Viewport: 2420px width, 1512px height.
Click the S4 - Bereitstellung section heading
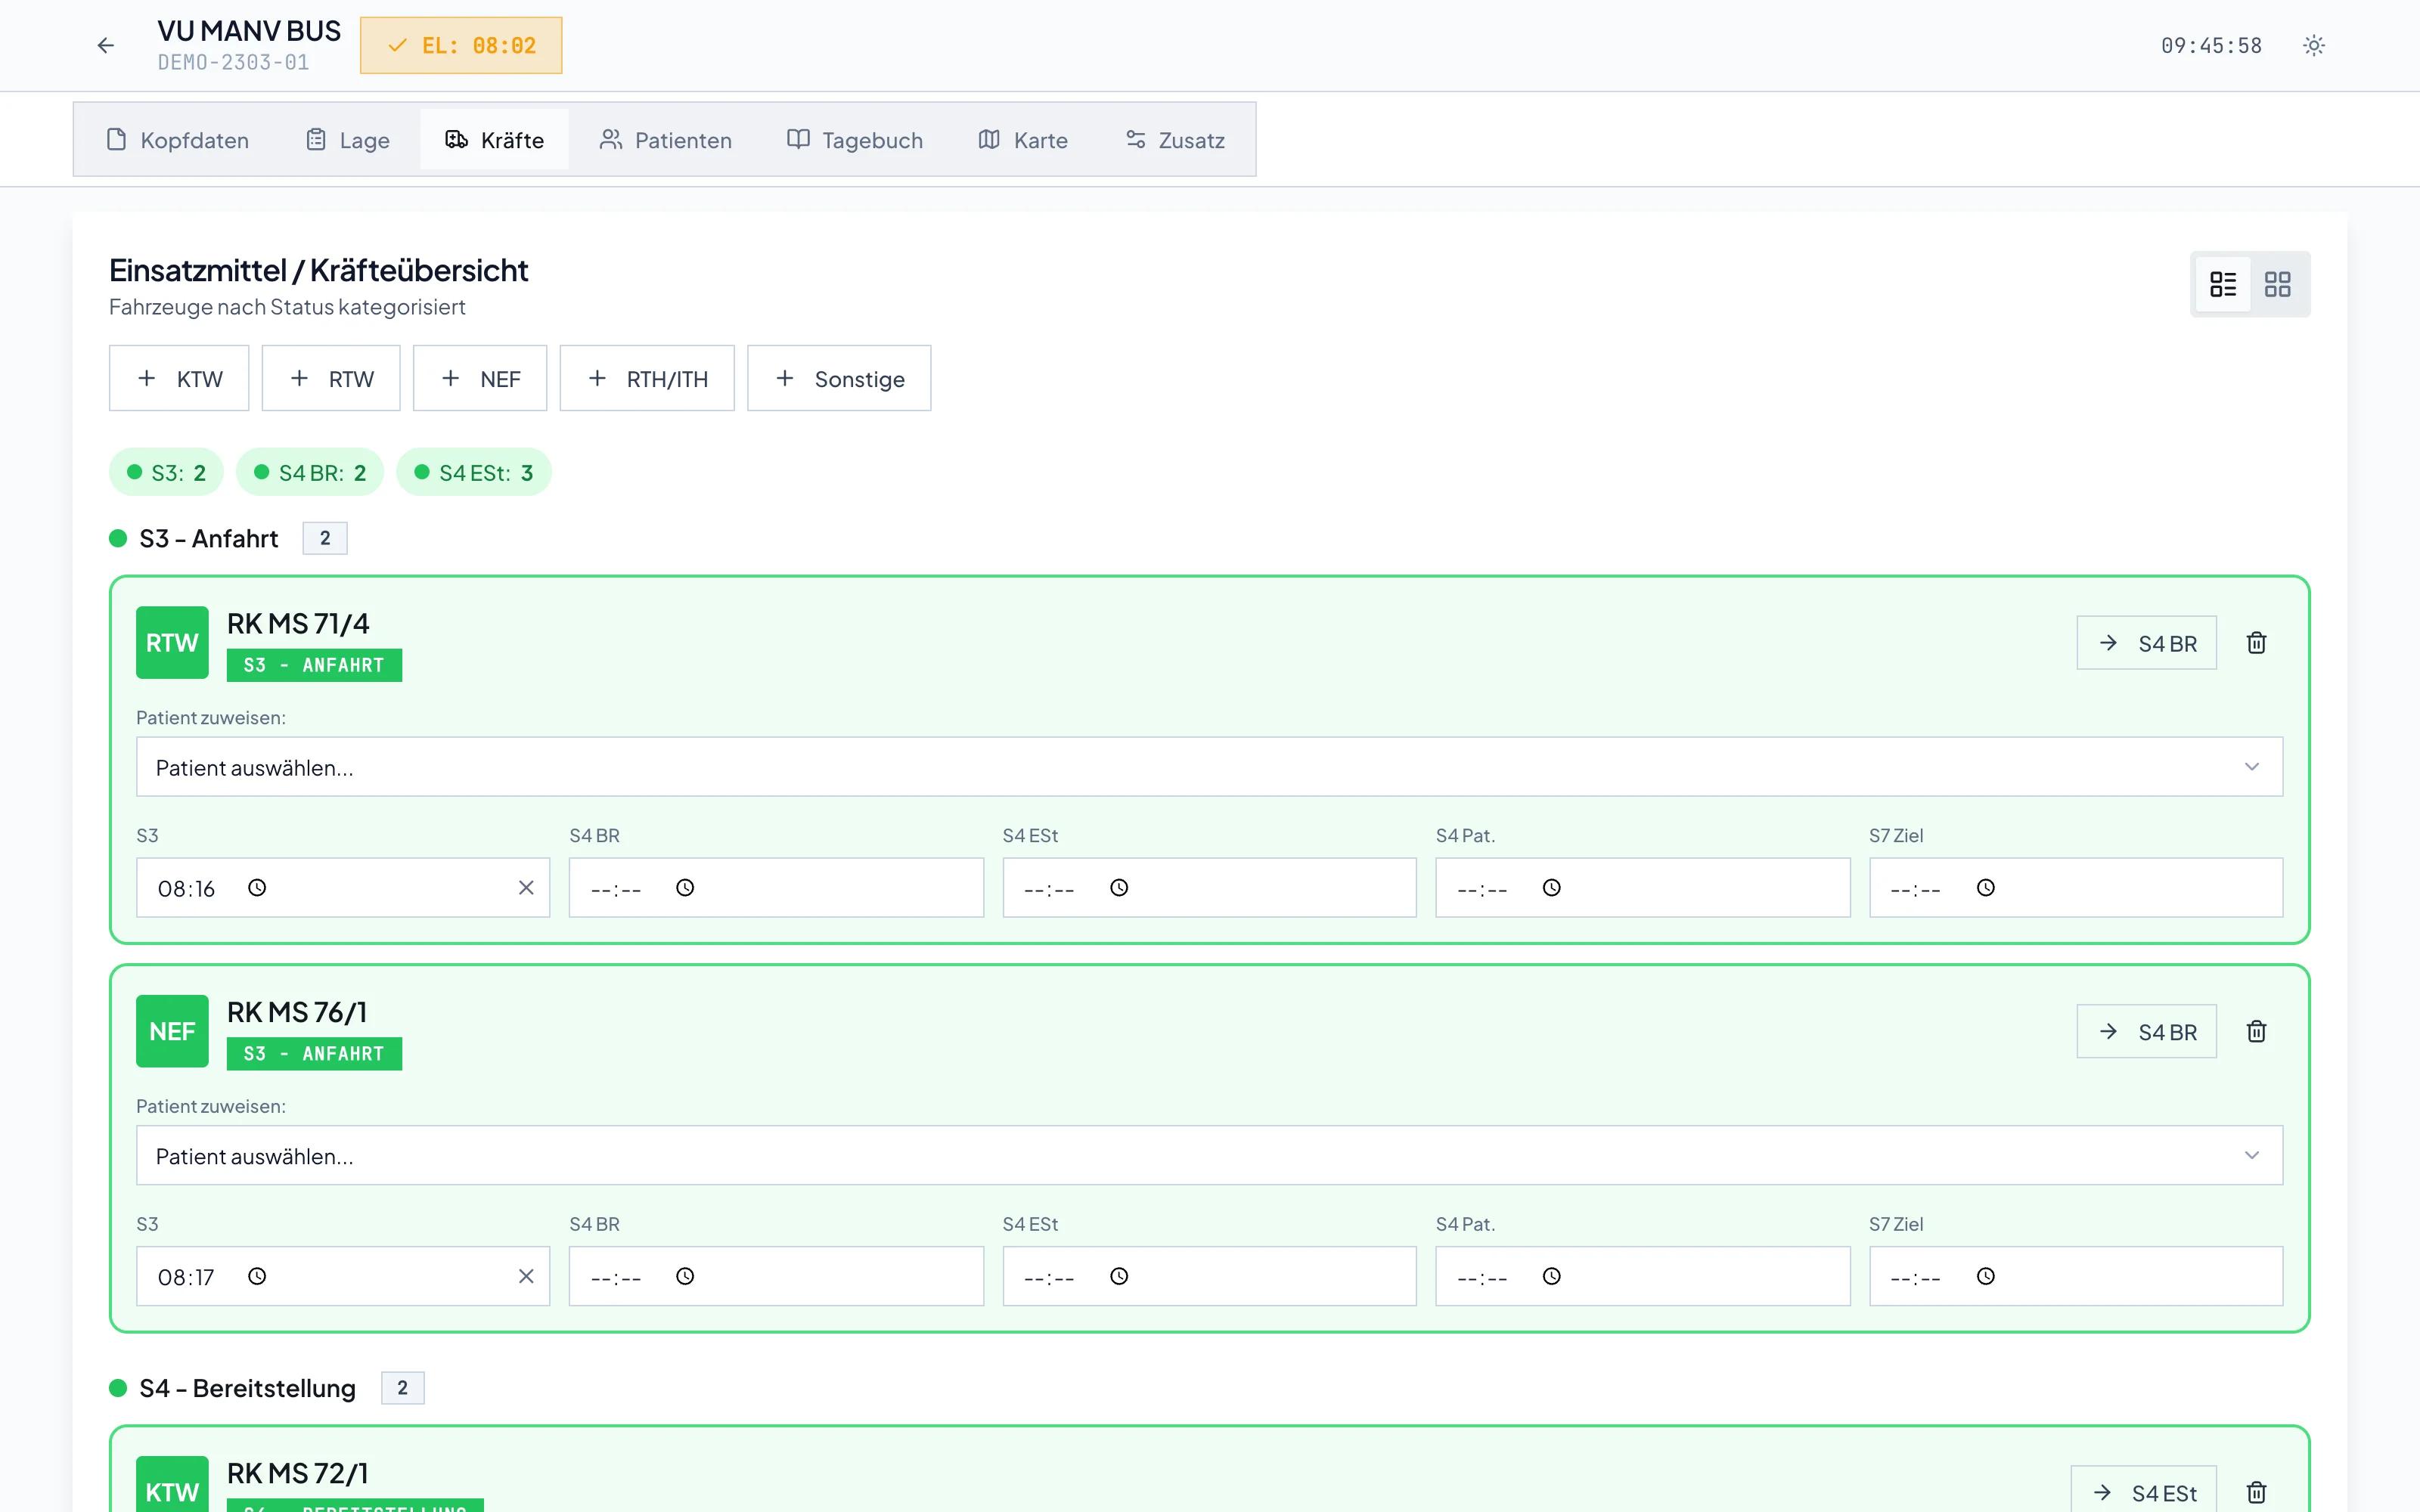coord(248,1388)
